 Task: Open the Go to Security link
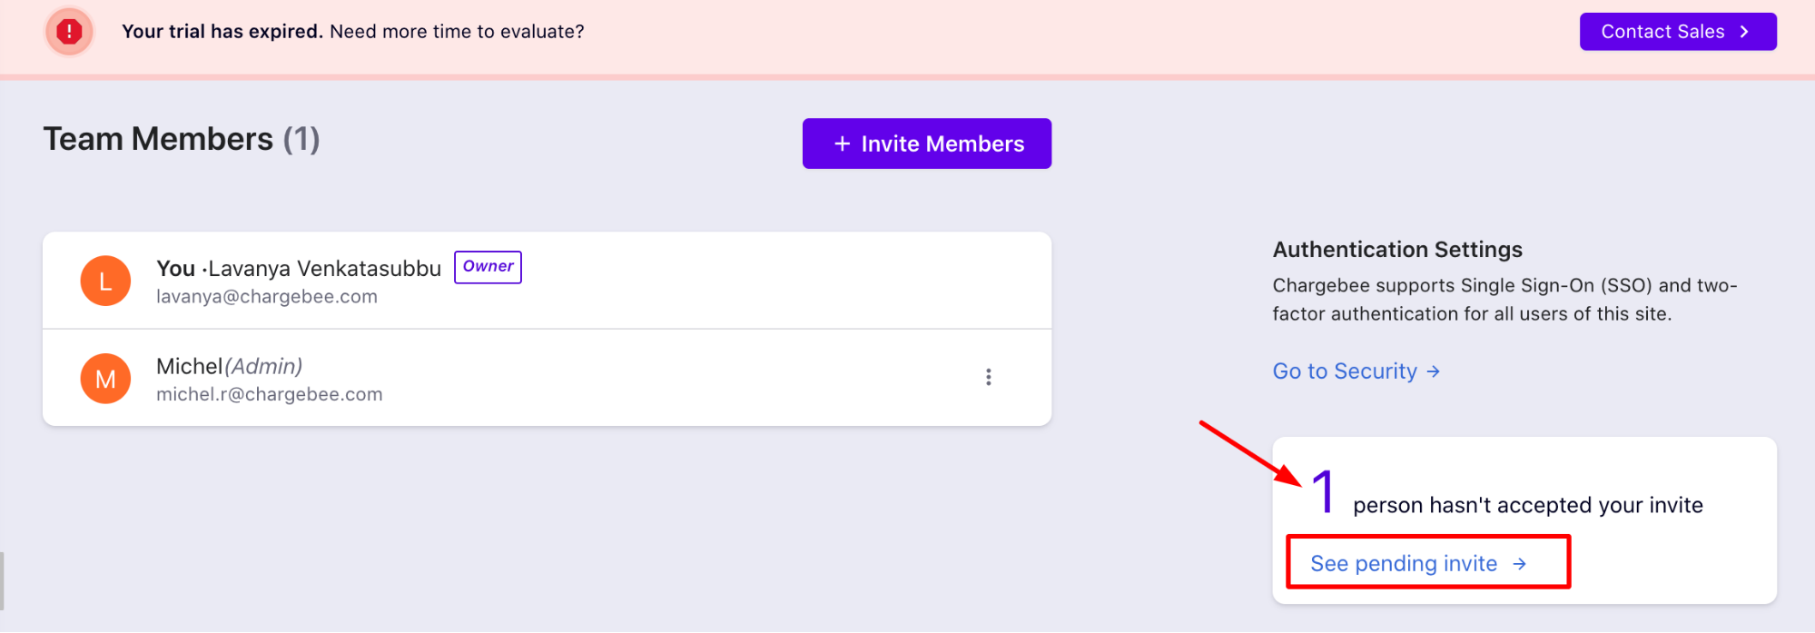pyautogui.click(x=1356, y=371)
